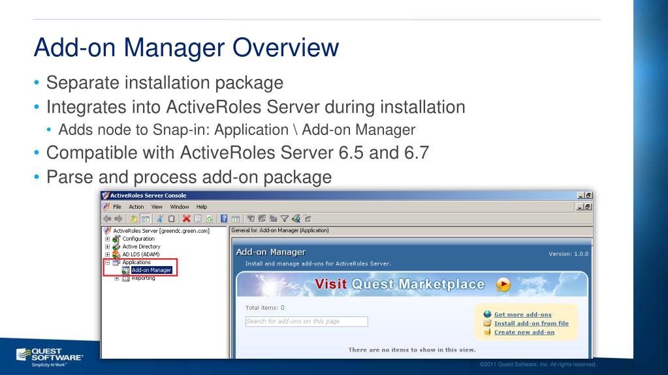Toggle the Show/Hide Console Tree icon
Viewport: 668px width, 375px height.
145,218
